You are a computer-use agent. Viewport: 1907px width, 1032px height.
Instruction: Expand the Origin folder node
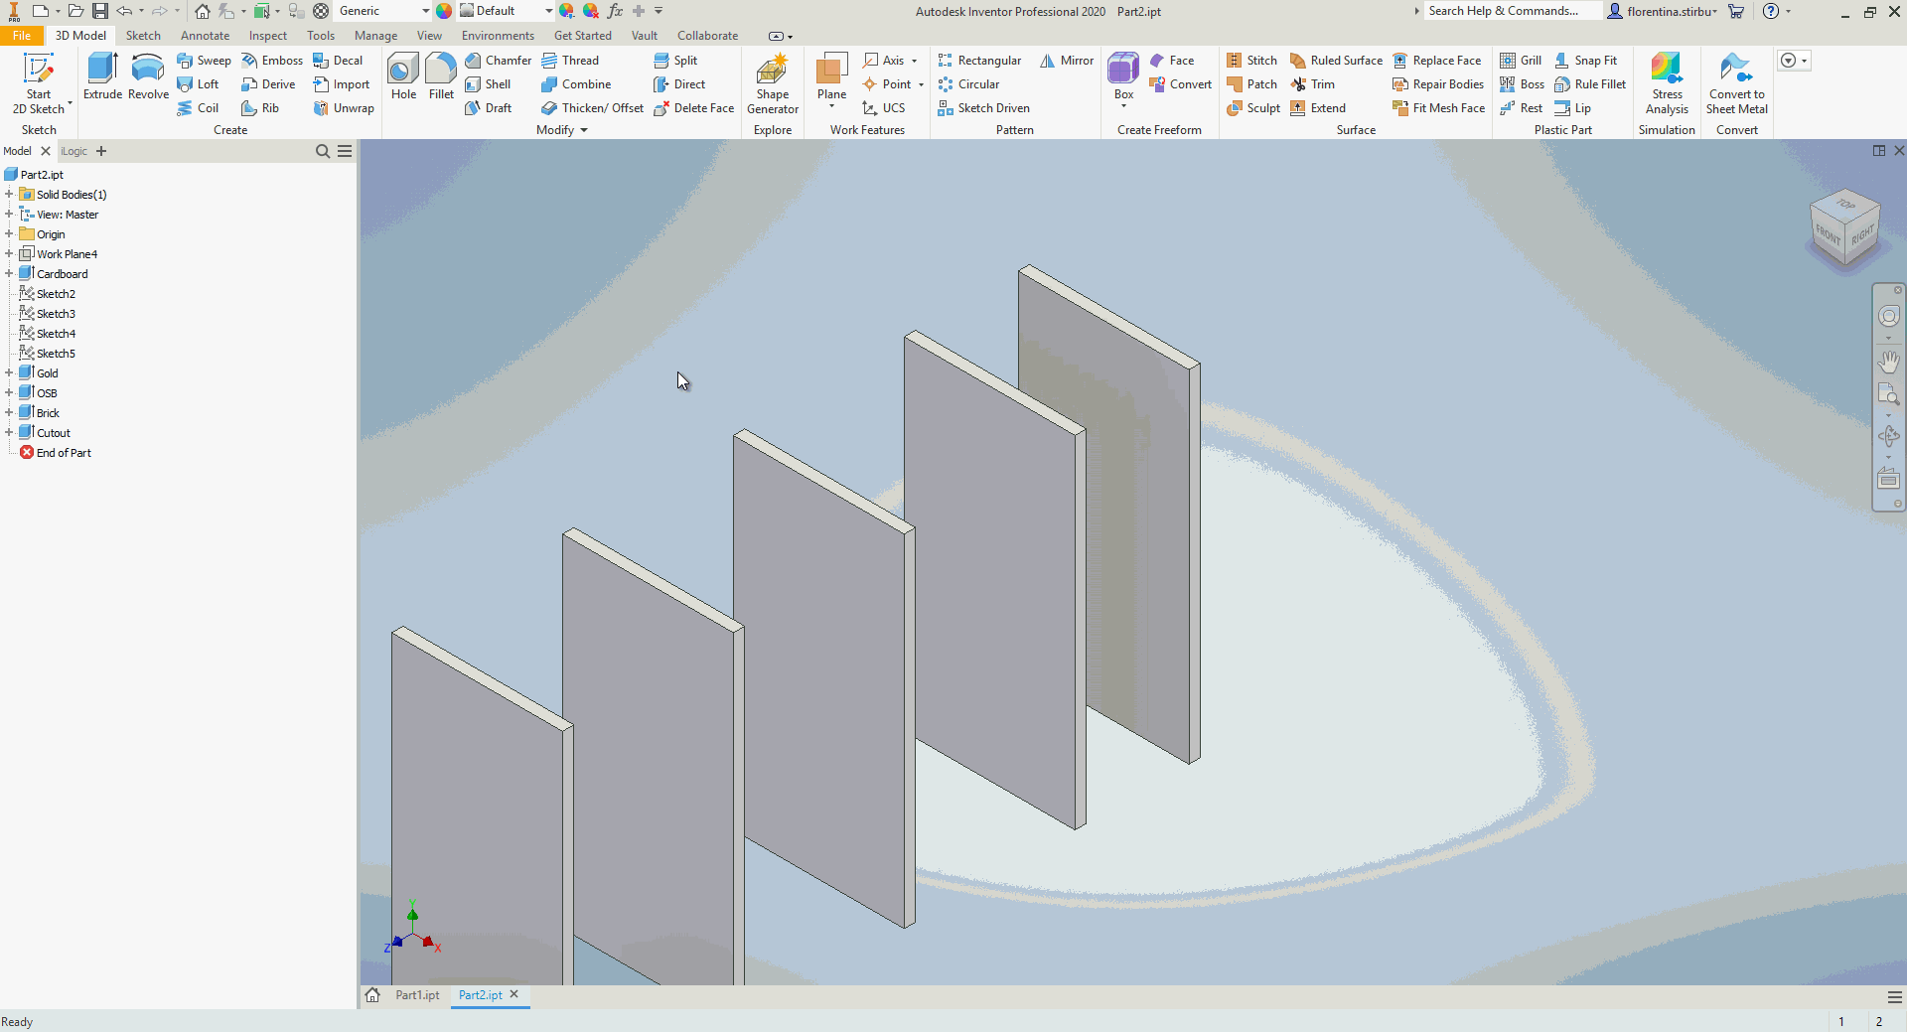9,234
